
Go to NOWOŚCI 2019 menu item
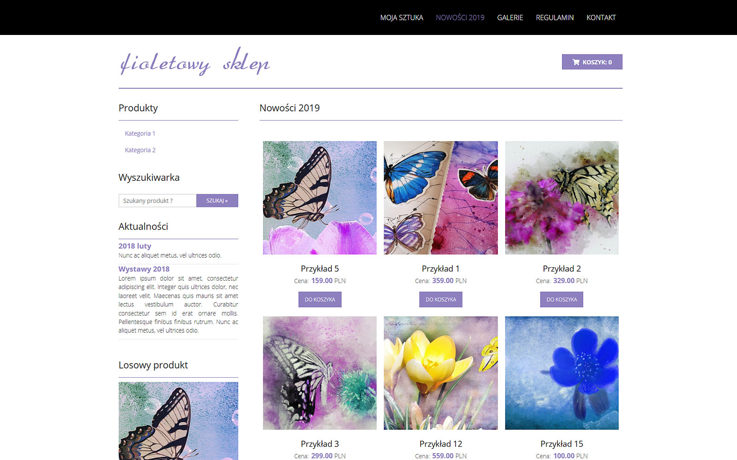coord(460,17)
